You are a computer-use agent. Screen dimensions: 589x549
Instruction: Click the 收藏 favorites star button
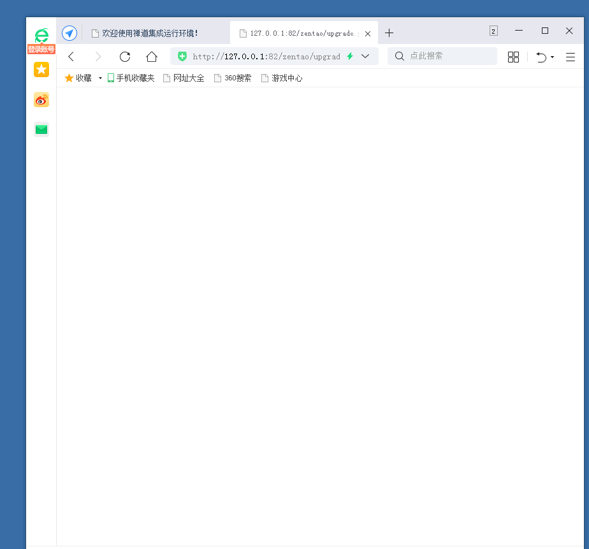(x=78, y=78)
